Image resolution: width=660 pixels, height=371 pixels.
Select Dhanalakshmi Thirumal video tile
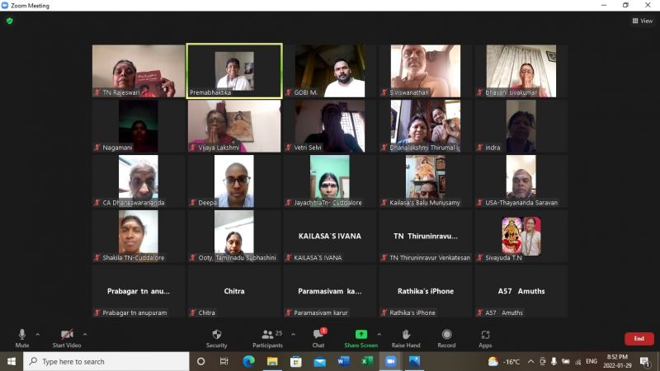click(x=426, y=126)
